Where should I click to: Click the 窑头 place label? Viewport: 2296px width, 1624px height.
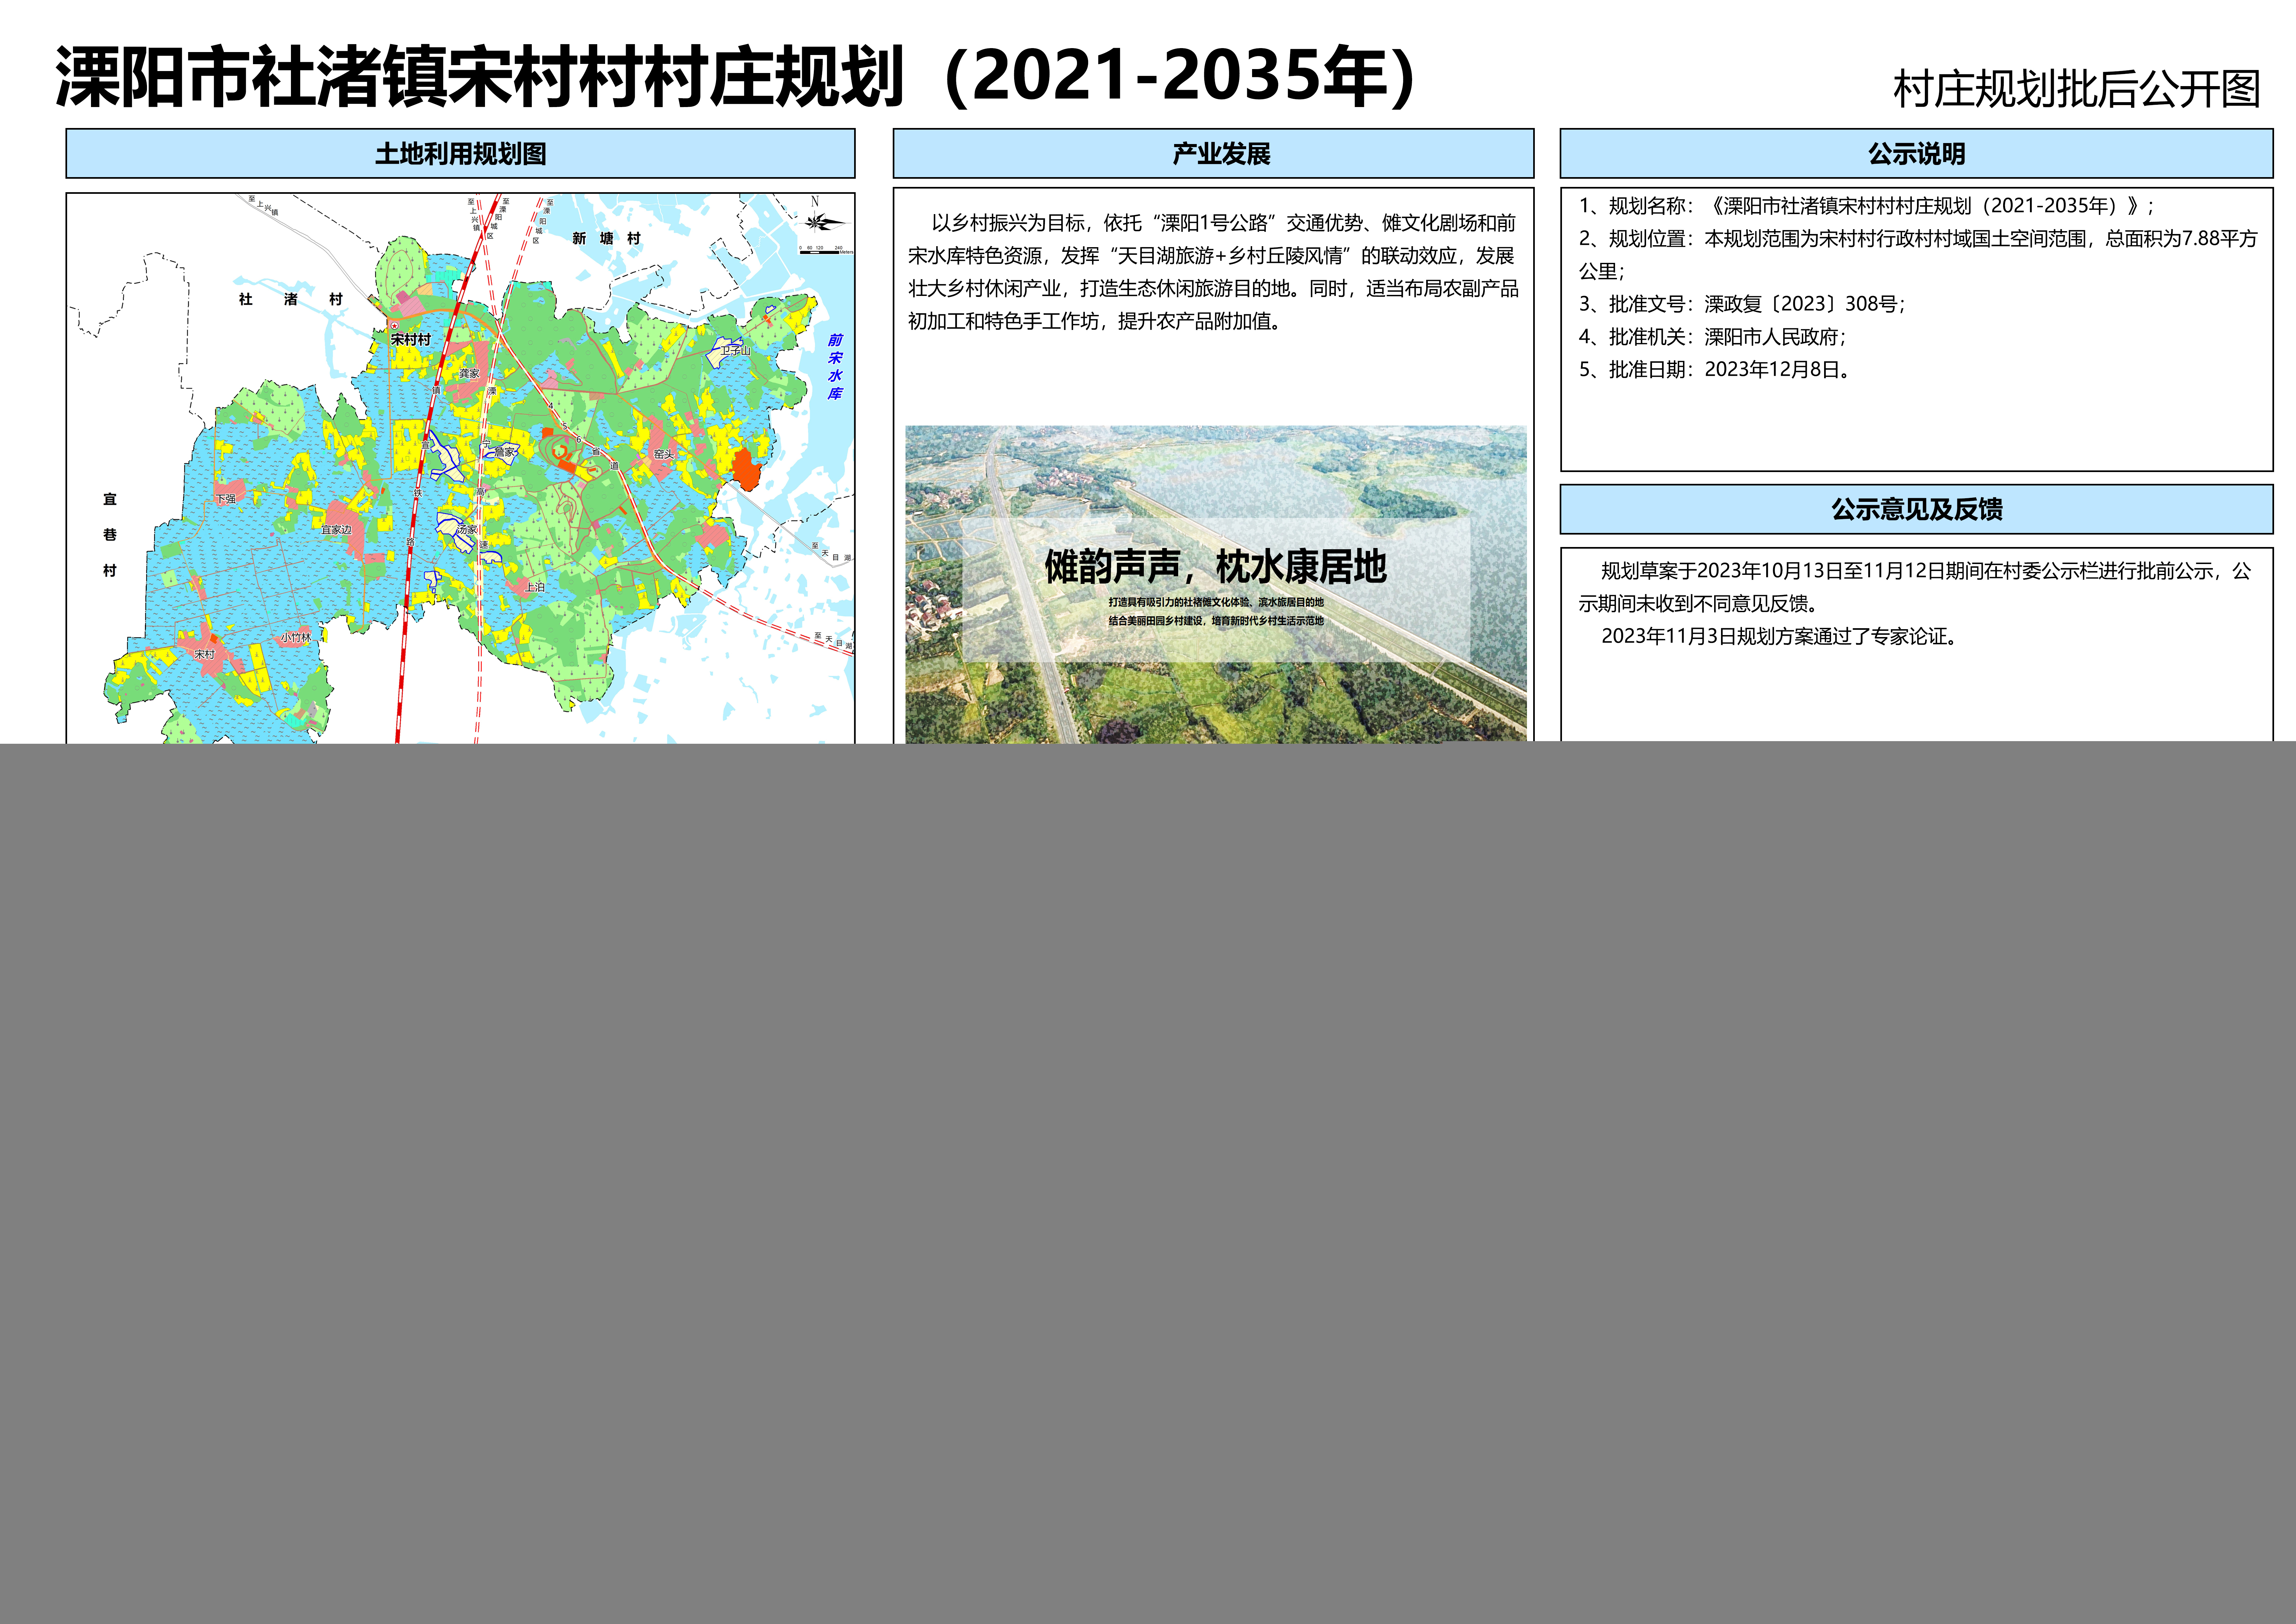[x=664, y=454]
